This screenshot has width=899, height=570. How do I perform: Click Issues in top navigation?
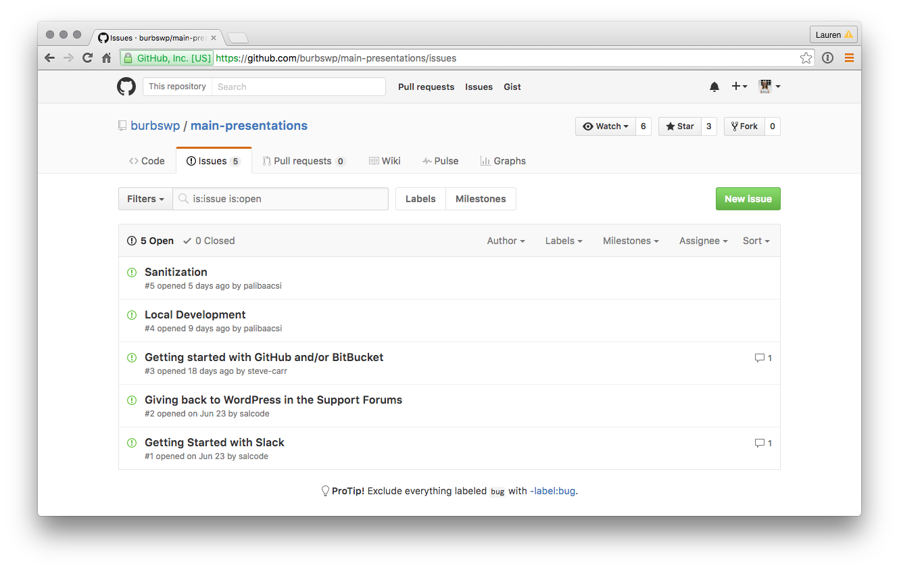pos(479,87)
